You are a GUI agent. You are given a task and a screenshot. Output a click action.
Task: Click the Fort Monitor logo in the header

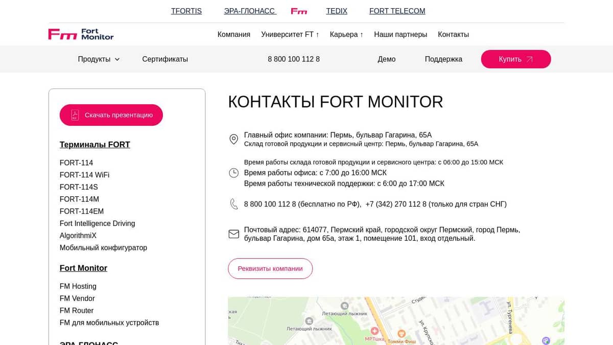tap(80, 34)
